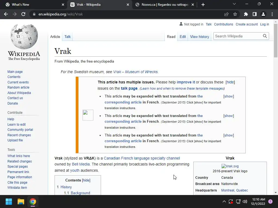Screen dimensions: 278x208
Task: Open the Vrak – Museum of Wrecks link
Action: 135,72
